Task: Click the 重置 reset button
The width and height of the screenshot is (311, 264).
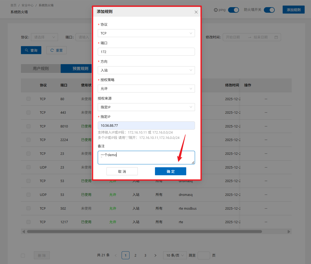Action: click(x=56, y=50)
